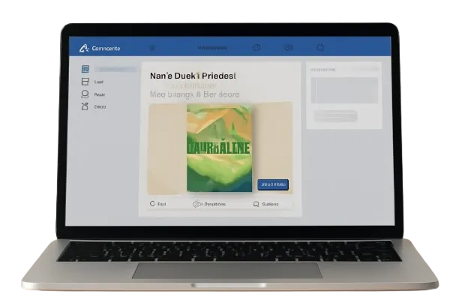Screen dimensions: 459x306
Task: Click the icon next to Load
Action: (85, 82)
